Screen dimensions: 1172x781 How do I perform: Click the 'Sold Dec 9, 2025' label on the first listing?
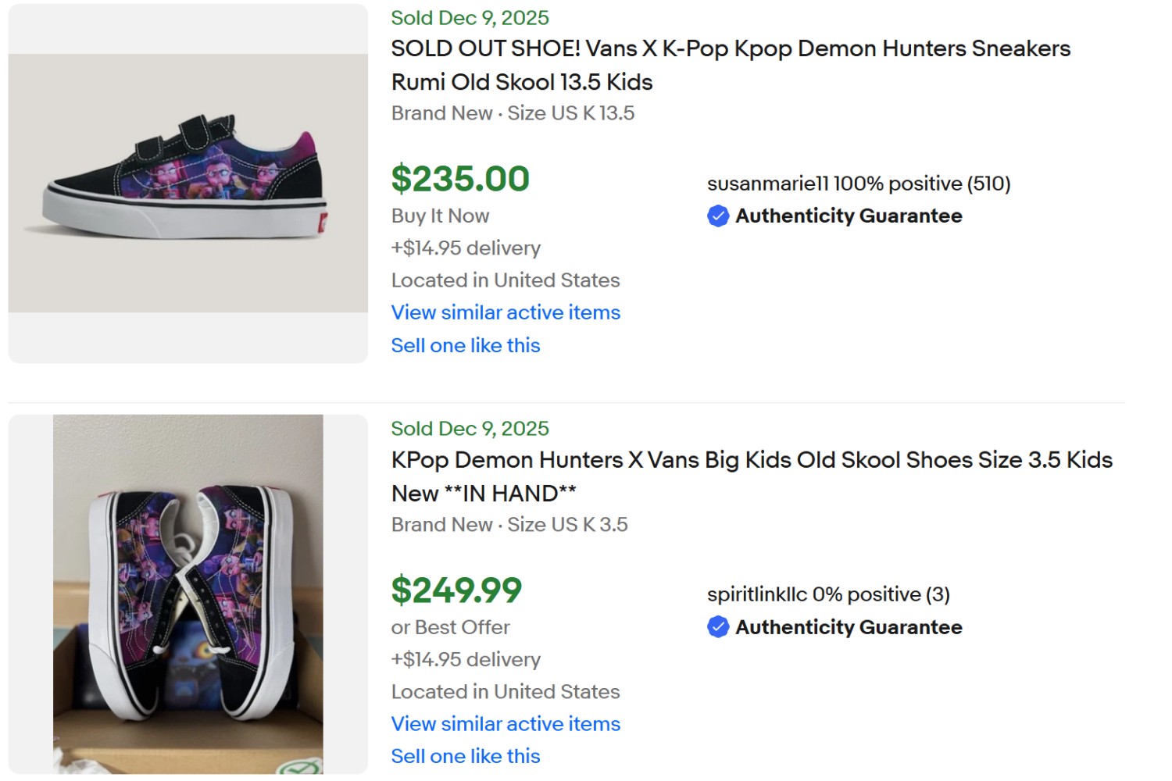(x=469, y=17)
